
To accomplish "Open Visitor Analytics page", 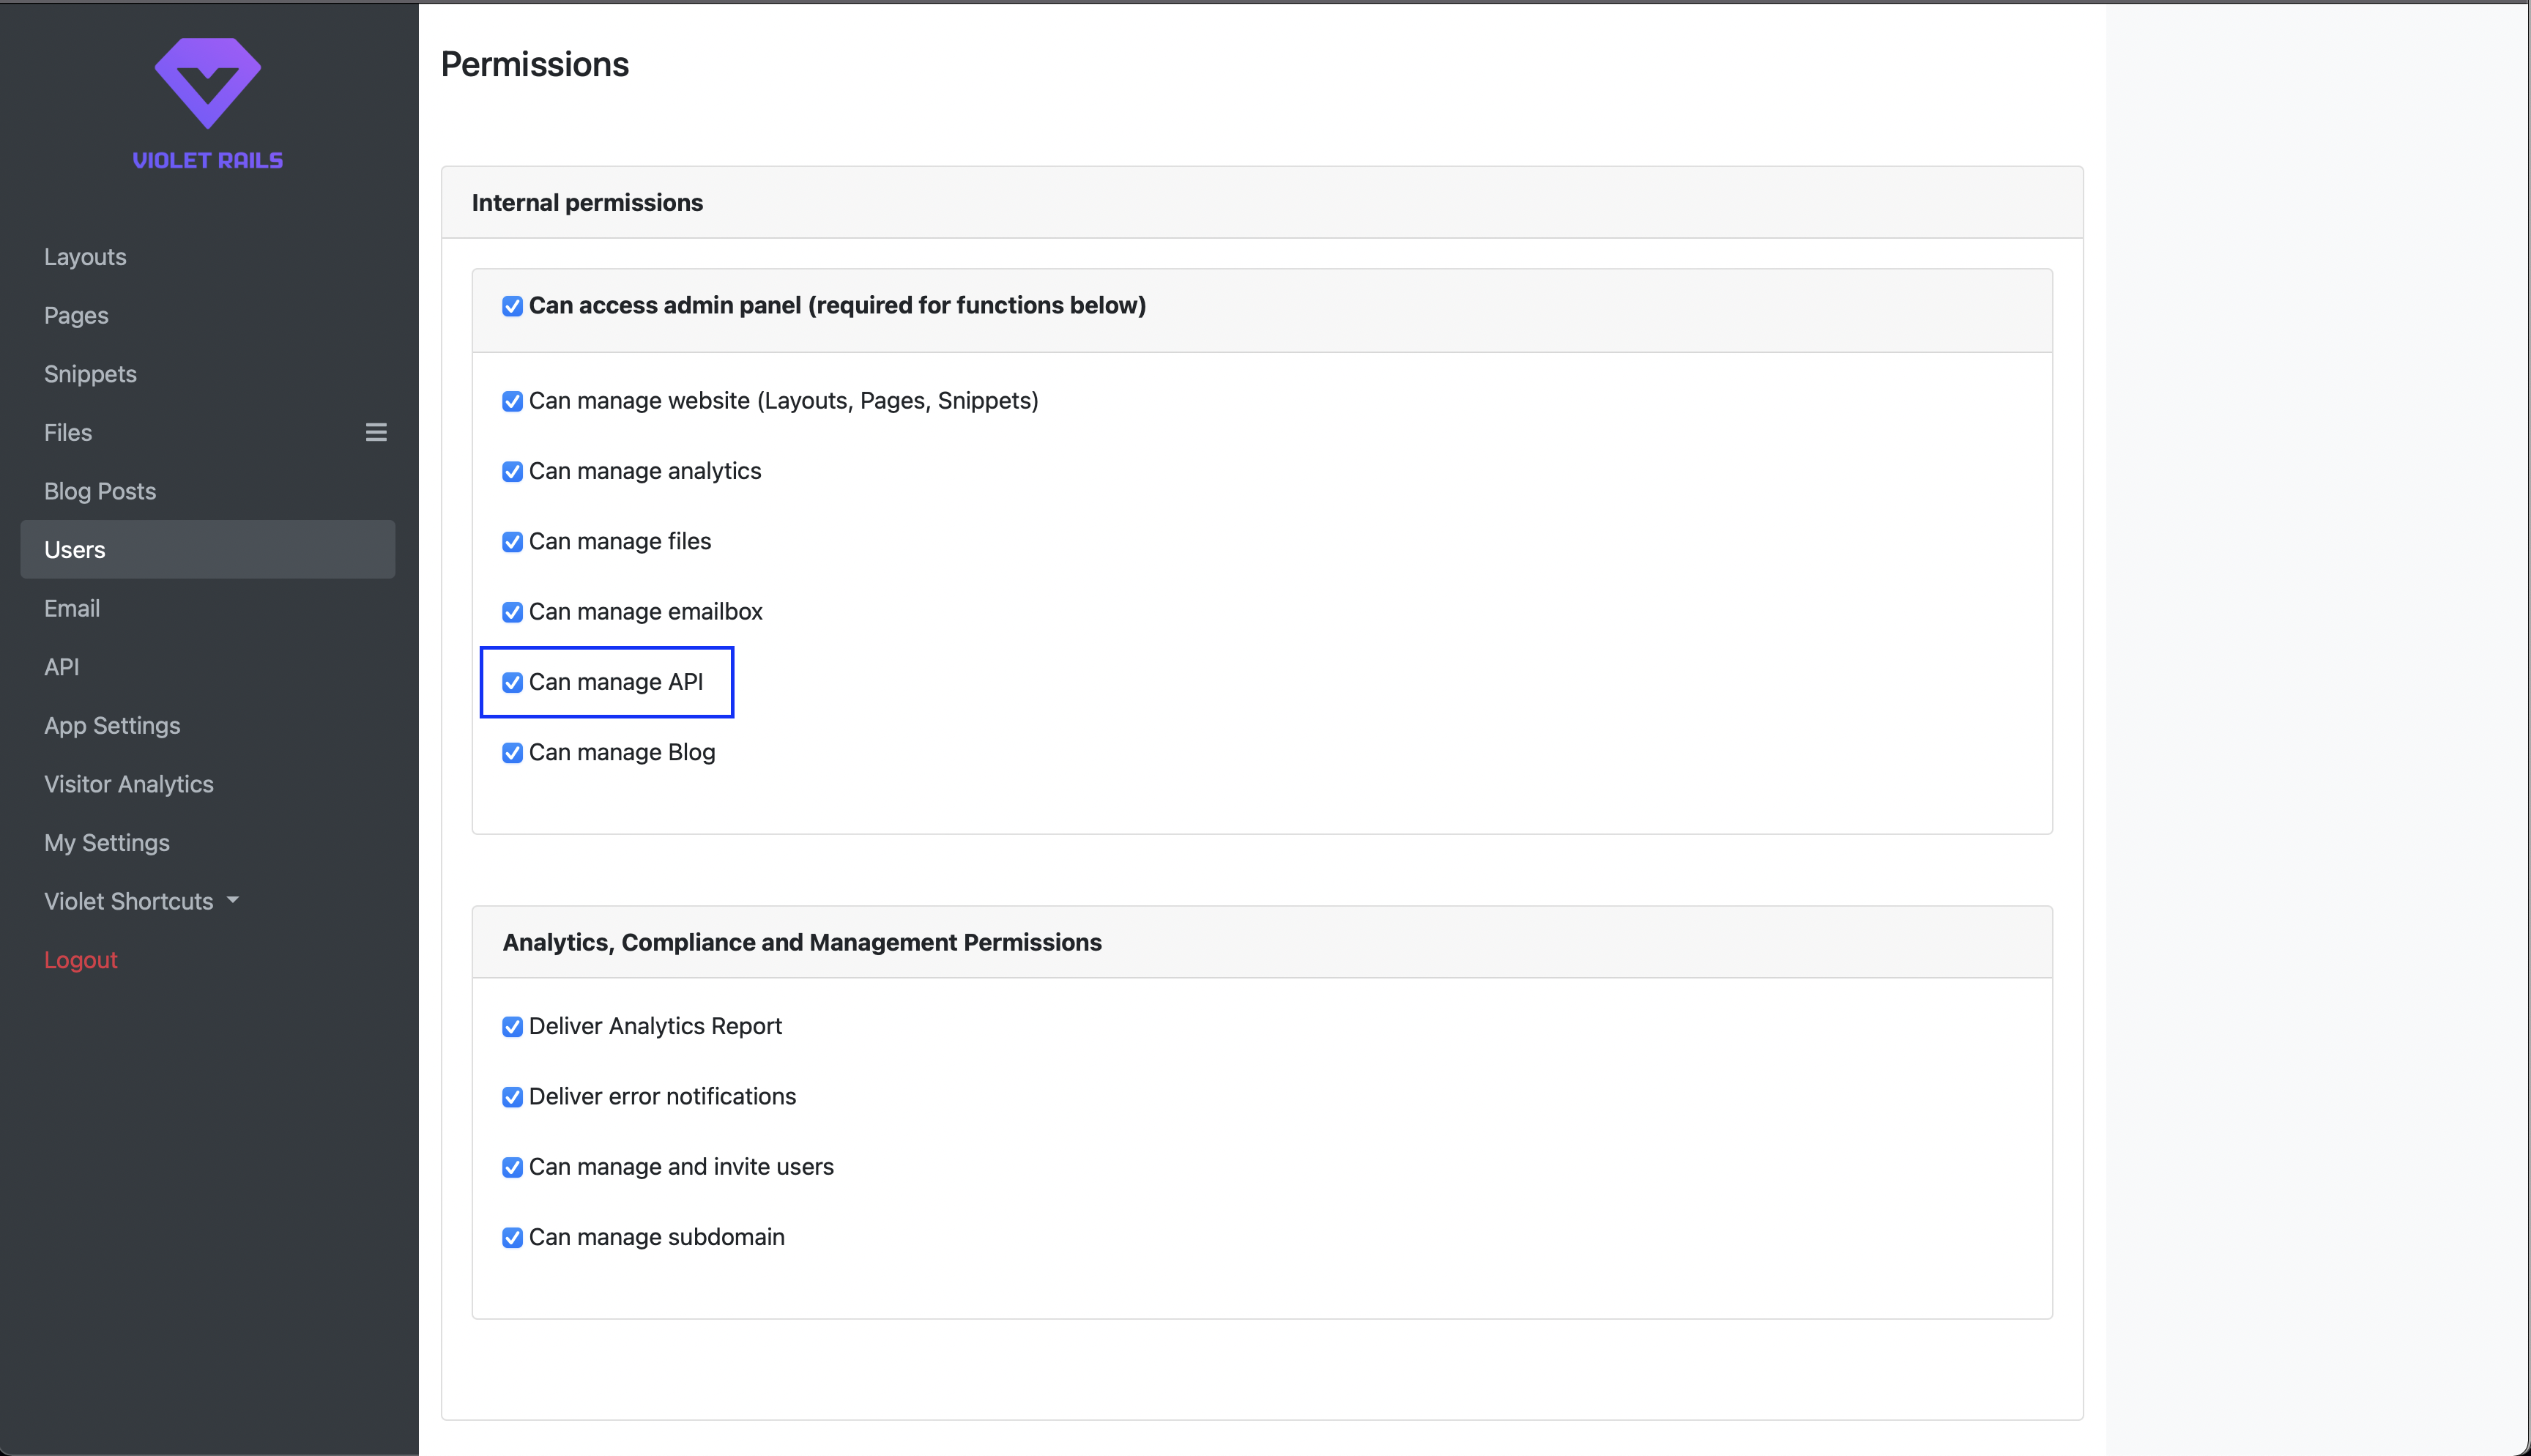I will pyautogui.click(x=129, y=784).
